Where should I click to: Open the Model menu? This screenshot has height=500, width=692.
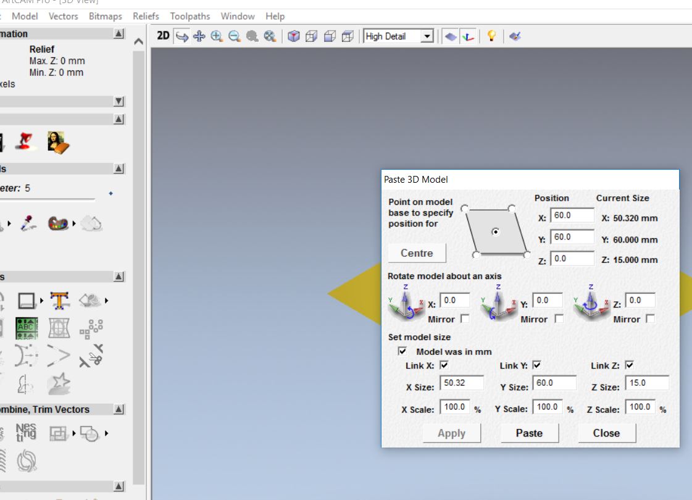coord(25,16)
